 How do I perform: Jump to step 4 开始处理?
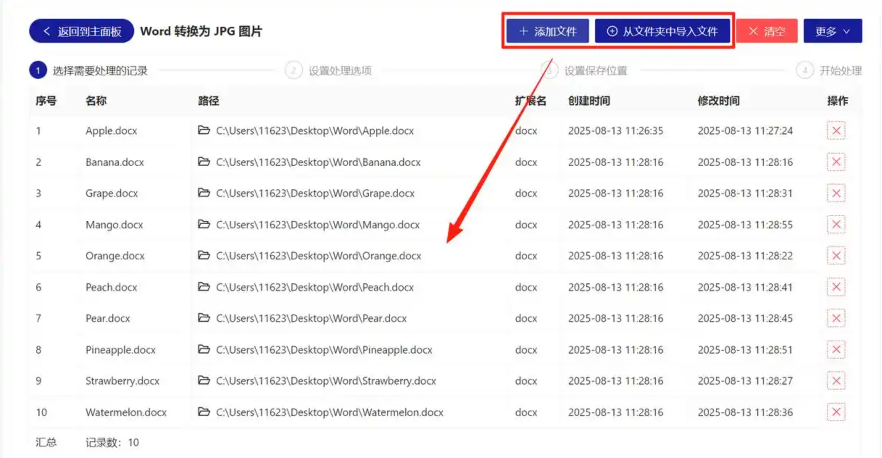click(x=840, y=71)
